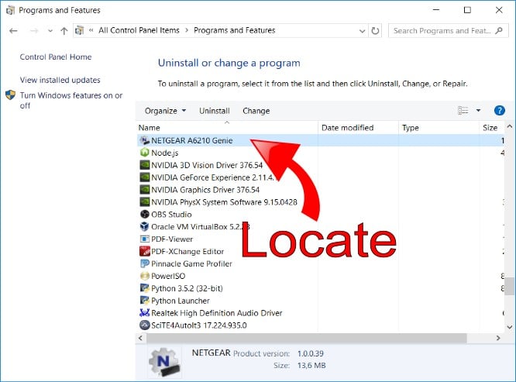Click the forward navigation arrow
The image size is (516, 382).
coord(34,31)
